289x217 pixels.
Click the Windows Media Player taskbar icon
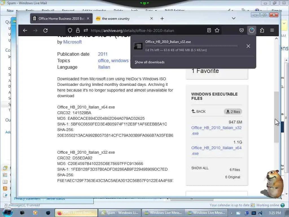[35, 213]
